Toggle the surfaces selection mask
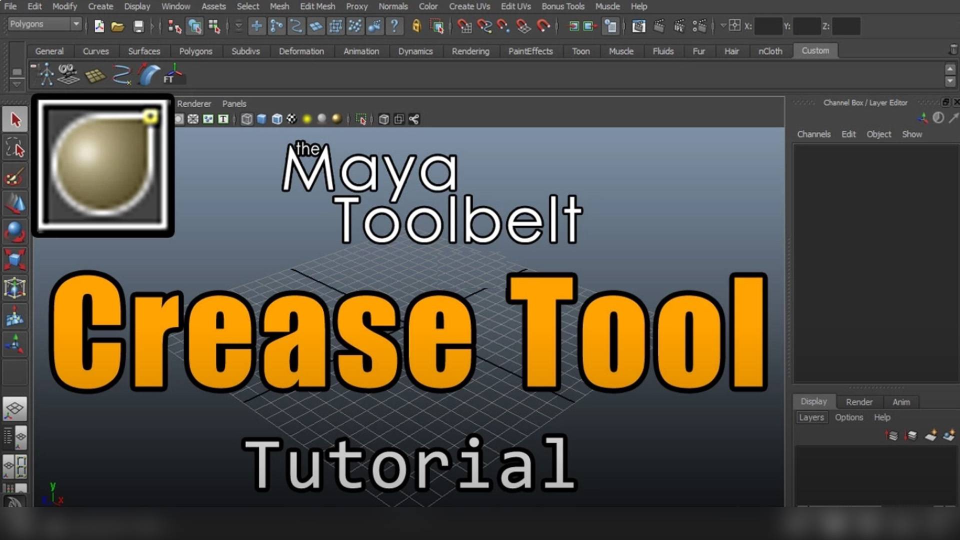The image size is (960, 540). click(316, 26)
